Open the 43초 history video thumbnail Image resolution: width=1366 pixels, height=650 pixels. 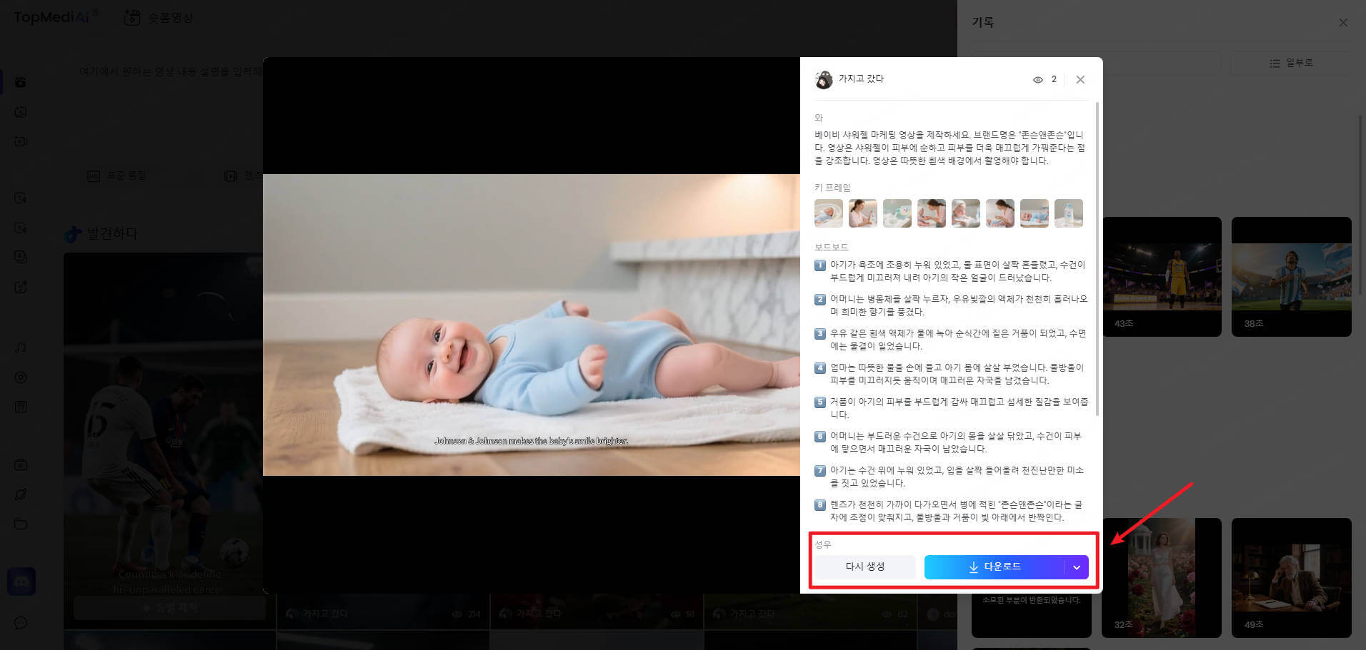(x=1162, y=277)
